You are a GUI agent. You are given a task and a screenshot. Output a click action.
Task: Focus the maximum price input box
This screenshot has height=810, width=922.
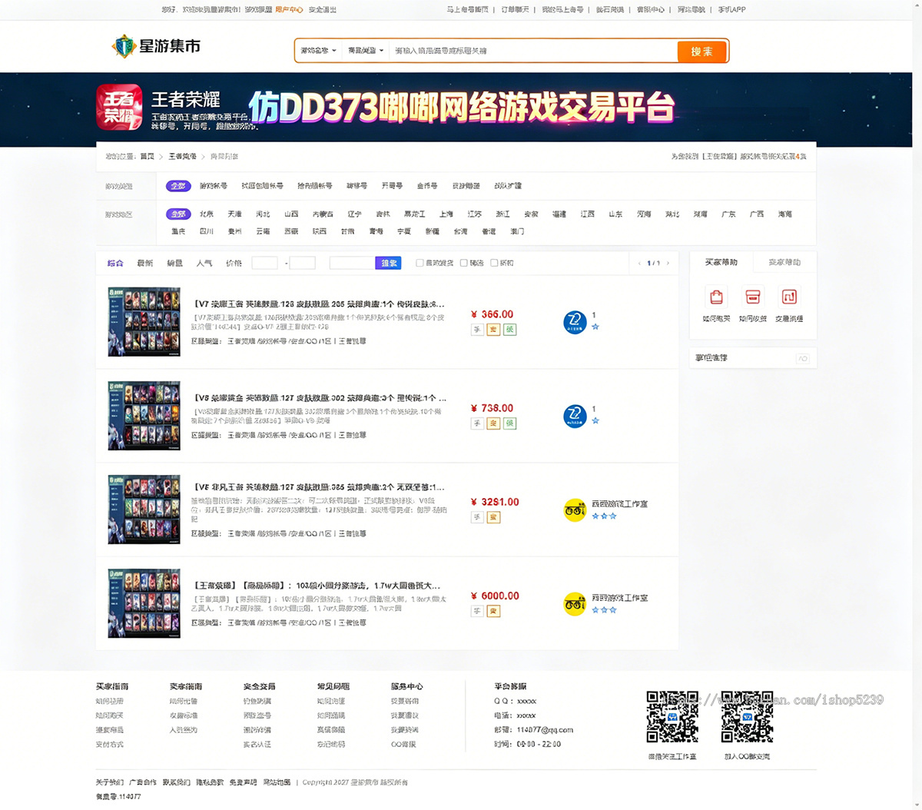[x=302, y=263]
